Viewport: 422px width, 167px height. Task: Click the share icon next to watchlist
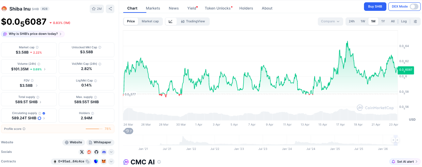[x=110, y=9]
